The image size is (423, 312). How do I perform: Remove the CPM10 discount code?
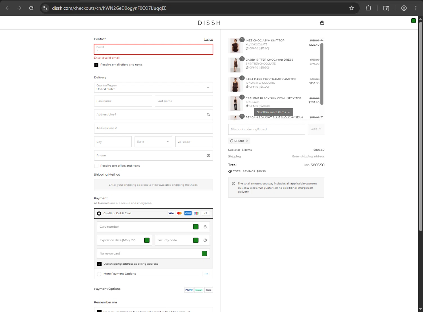click(x=247, y=141)
